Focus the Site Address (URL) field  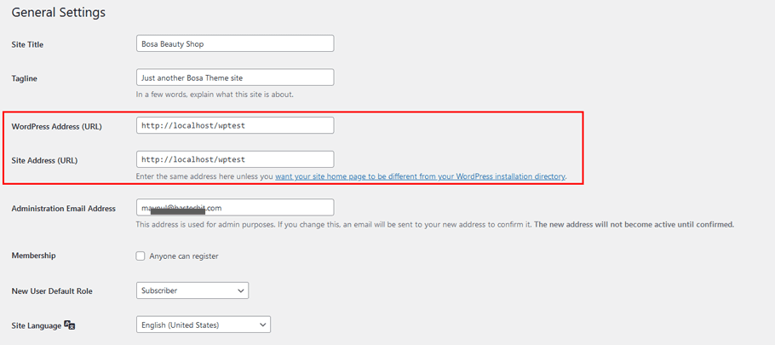tap(235, 159)
